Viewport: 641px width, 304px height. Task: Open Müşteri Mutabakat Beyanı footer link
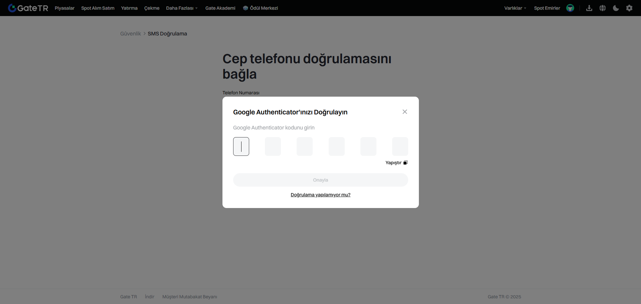pyautogui.click(x=189, y=297)
